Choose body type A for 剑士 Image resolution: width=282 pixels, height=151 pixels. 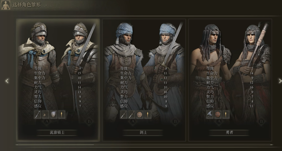(133, 121)
